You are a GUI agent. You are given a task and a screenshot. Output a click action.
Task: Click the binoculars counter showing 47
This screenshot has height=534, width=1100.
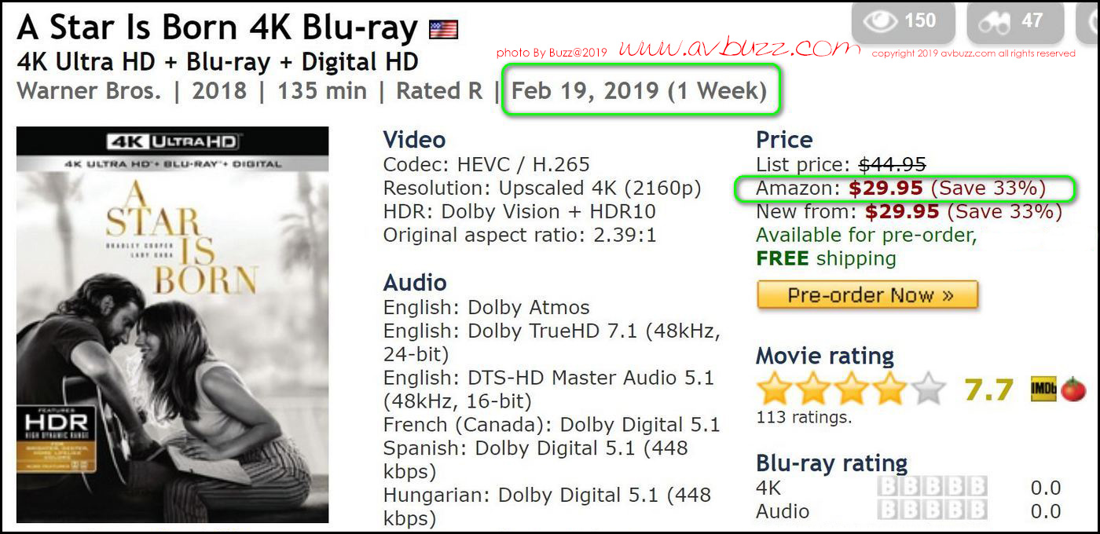[x=1015, y=22]
